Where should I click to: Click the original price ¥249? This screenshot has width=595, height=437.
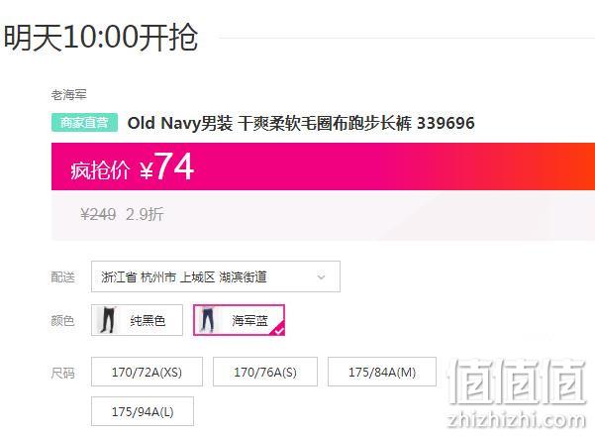coord(98,214)
